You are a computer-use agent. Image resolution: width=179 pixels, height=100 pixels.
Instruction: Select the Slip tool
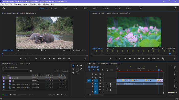point(77,69)
